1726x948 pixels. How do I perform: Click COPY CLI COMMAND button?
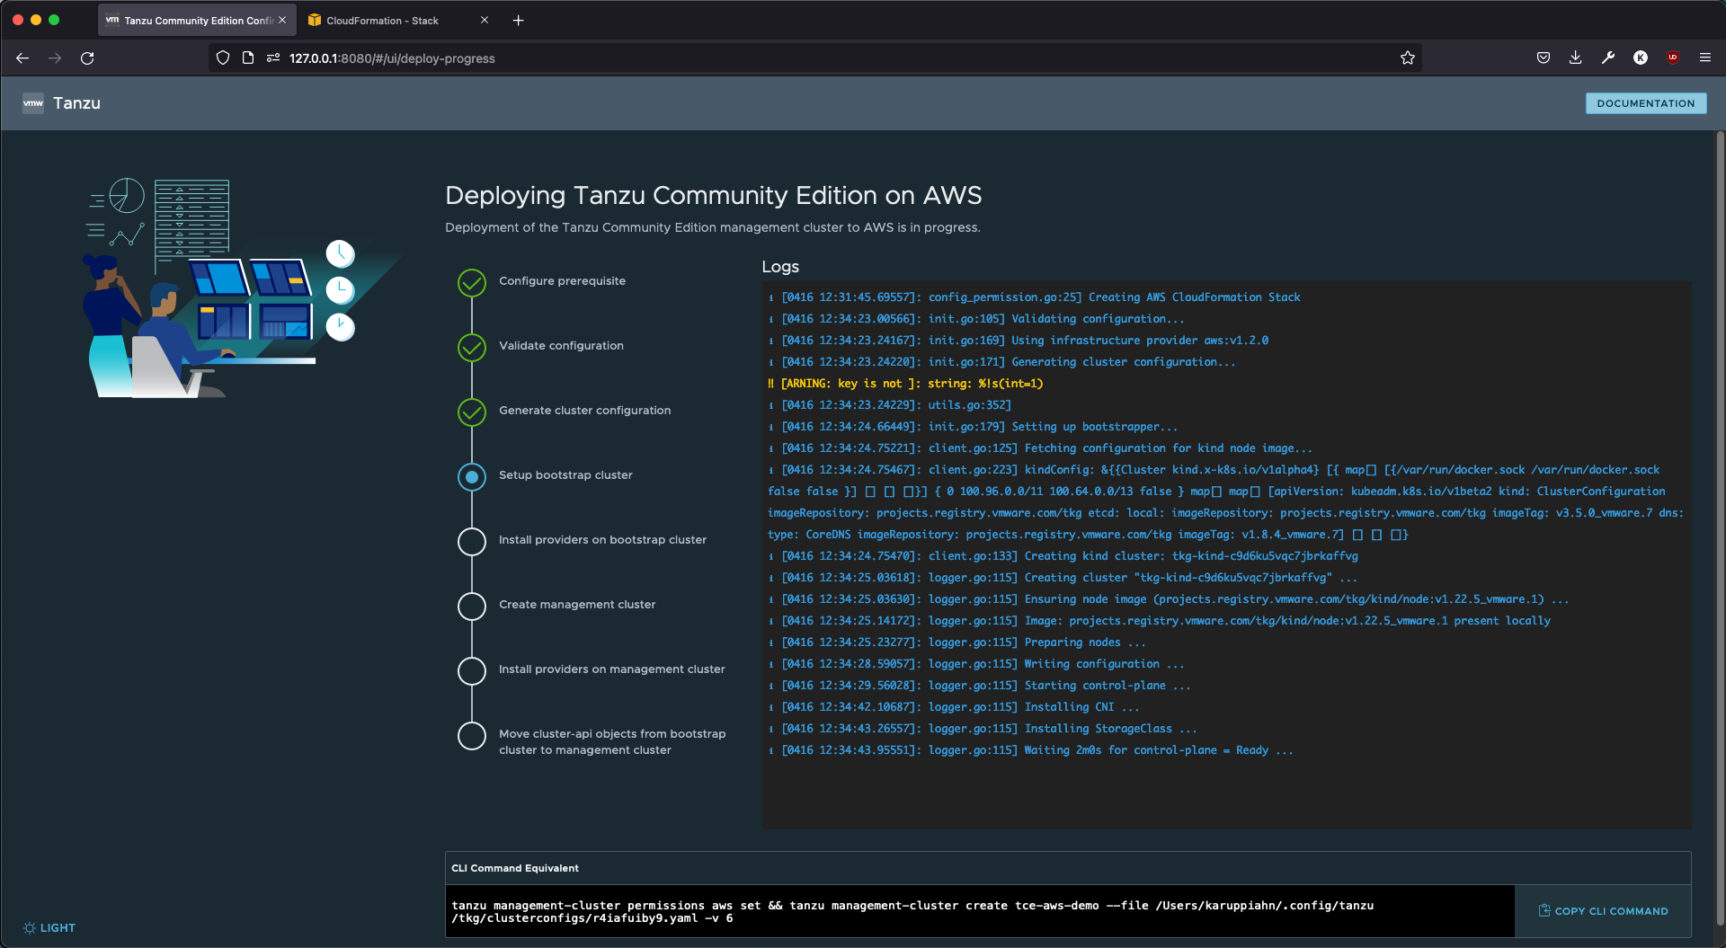pyautogui.click(x=1603, y=911)
